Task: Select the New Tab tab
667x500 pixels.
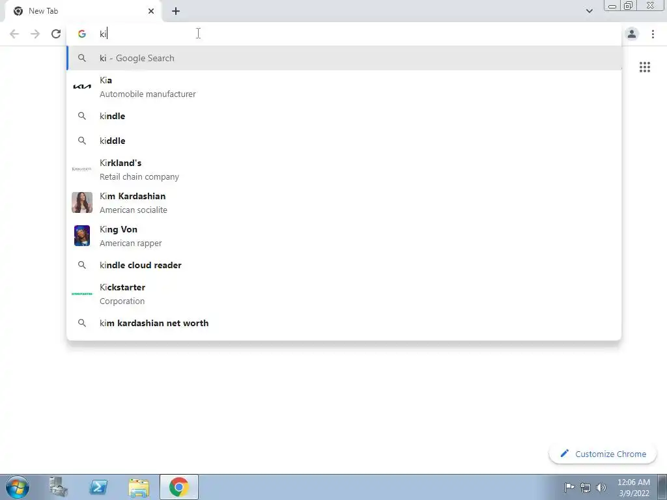Action: coord(83,11)
